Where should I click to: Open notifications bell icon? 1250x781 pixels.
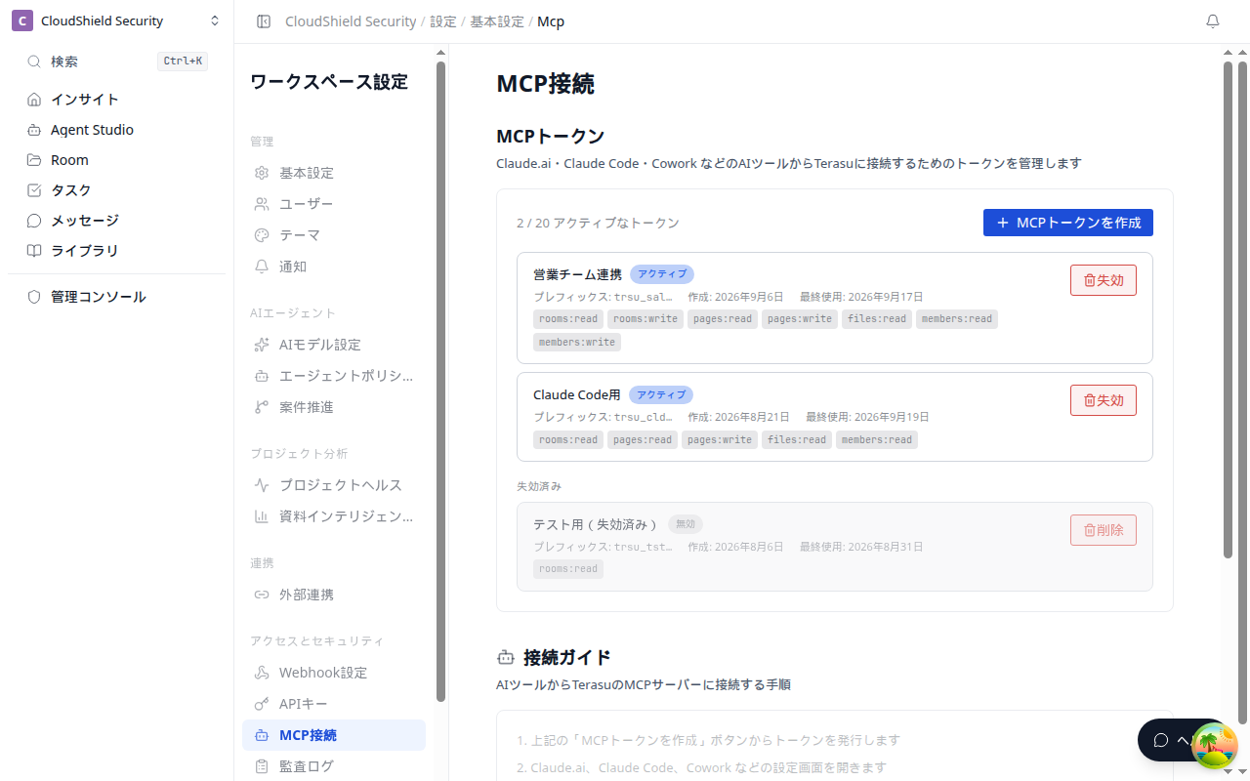(1213, 21)
